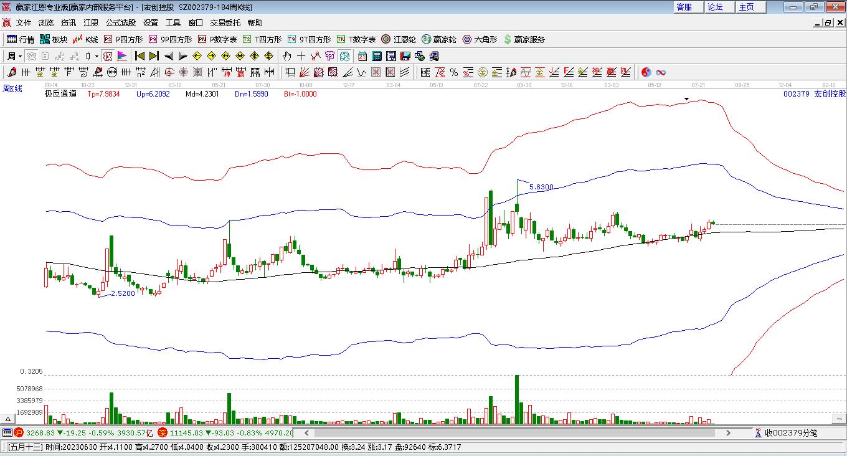Open the 设置 menu
The image size is (847, 456).
click(151, 23)
